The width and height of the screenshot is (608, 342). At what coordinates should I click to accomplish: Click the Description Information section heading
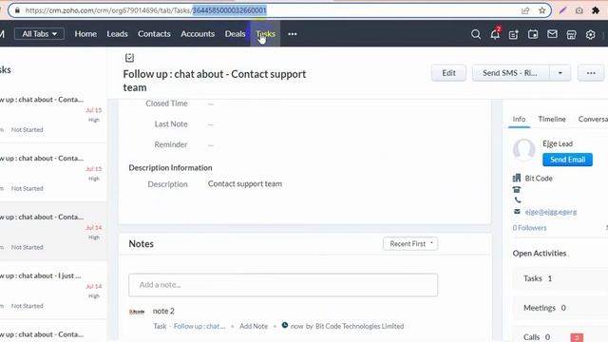[170, 167]
